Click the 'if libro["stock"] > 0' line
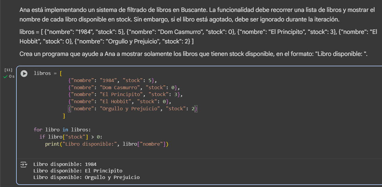This screenshot has height=187, width=382. (71, 137)
